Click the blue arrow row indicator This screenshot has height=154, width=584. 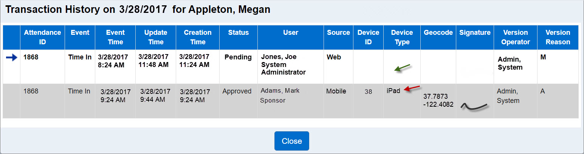point(12,58)
